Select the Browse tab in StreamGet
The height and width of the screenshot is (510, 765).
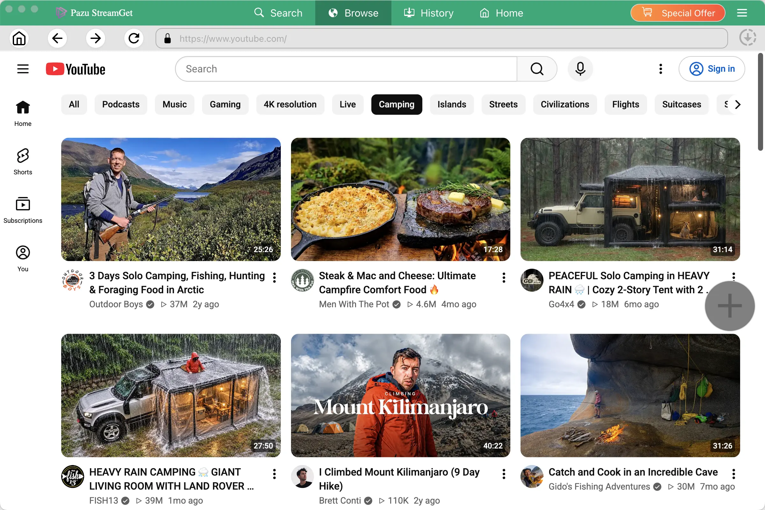[353, 13]
